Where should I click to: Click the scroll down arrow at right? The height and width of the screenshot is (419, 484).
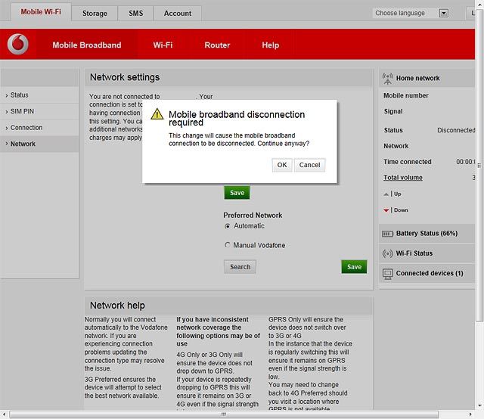point(479,405)
